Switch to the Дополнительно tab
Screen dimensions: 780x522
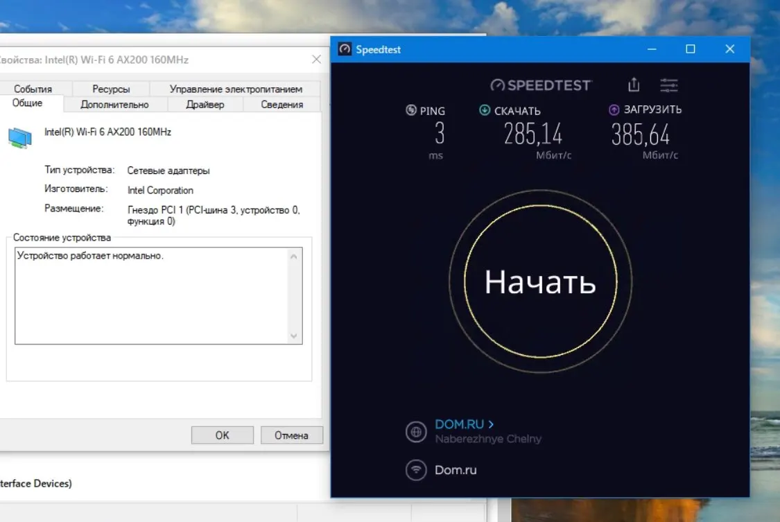coord(114,105)
